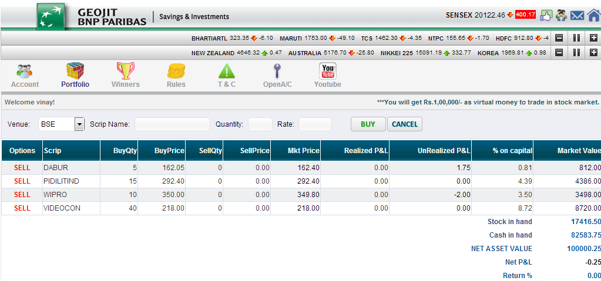Sell the PIDILITIND holding
The image size is (601, 281).
(22, 181)
